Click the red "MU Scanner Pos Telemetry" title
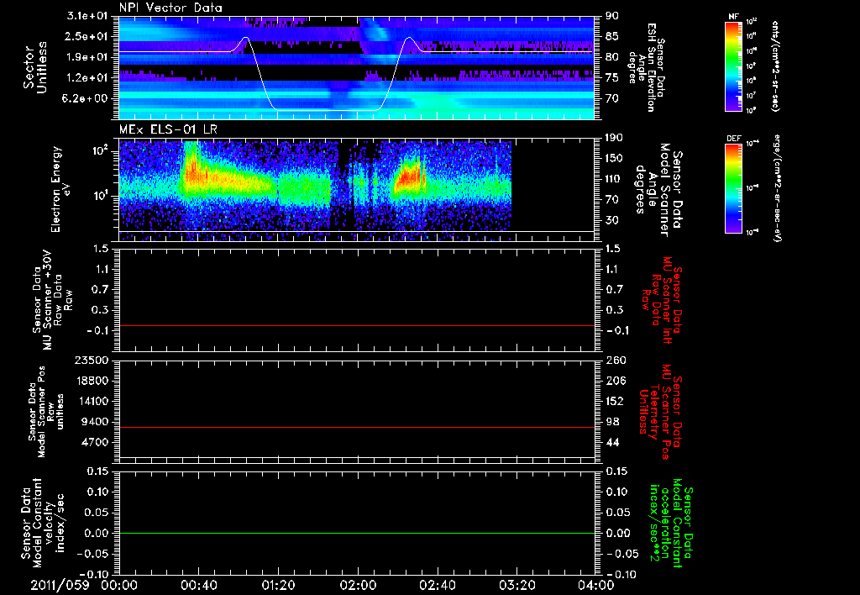This screenshot has height=595, width=860. (x=661, y=412)
